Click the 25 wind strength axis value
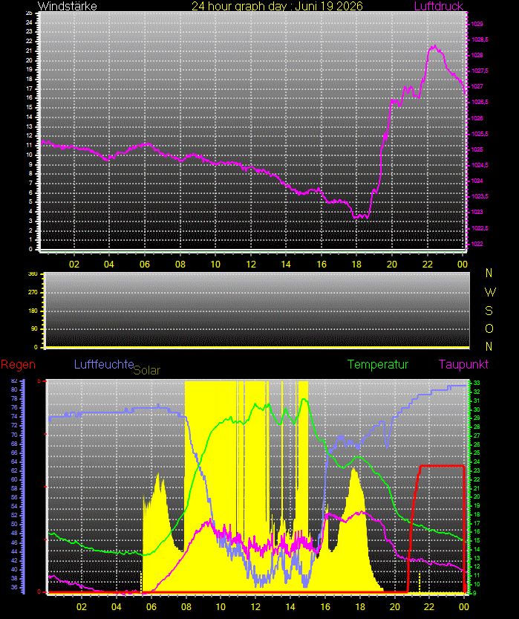The height and width of the screenshot is (619, 519). pos(29,13)
